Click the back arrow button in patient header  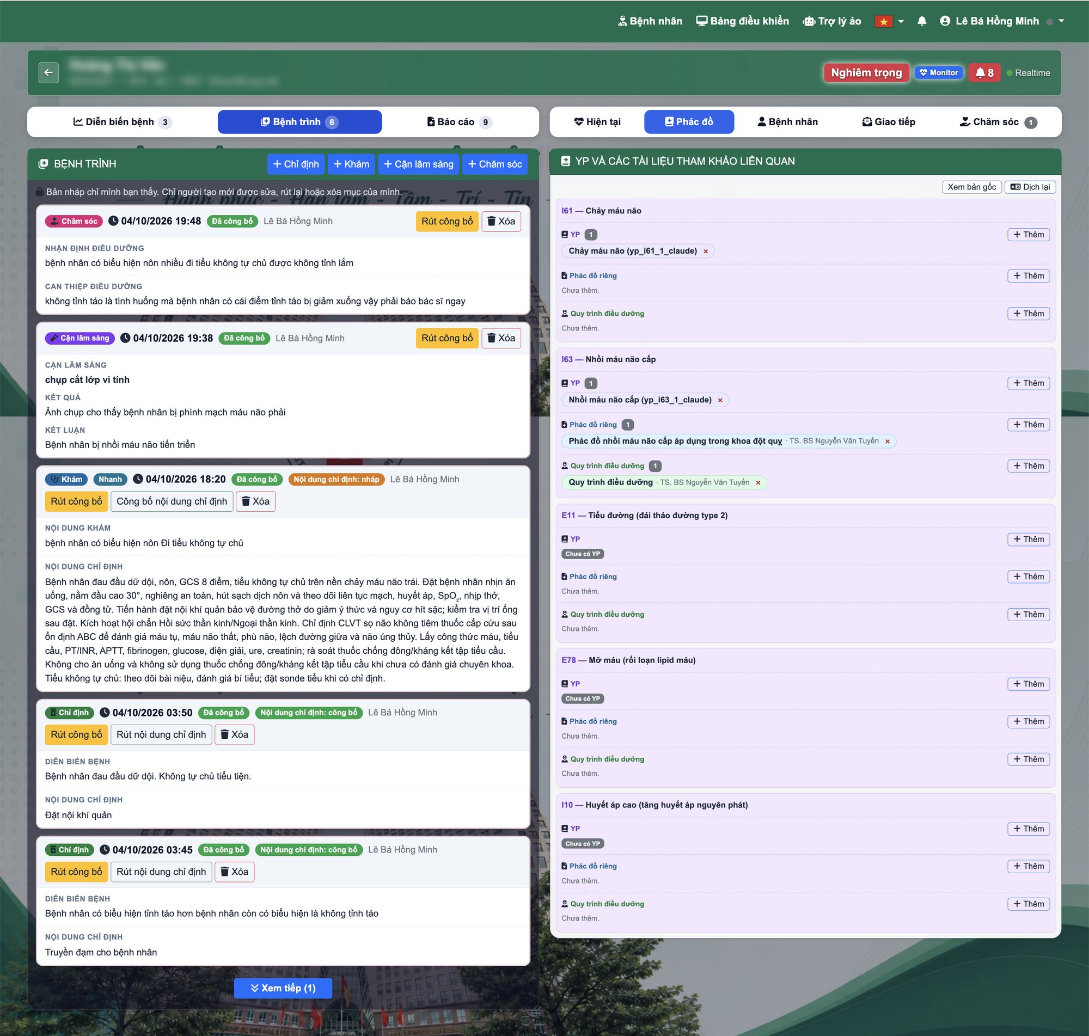(x=48, y=72)
